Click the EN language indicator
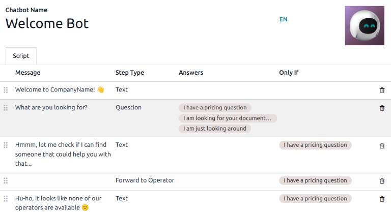This screenshot has width=391, height=215. [283, 19]
